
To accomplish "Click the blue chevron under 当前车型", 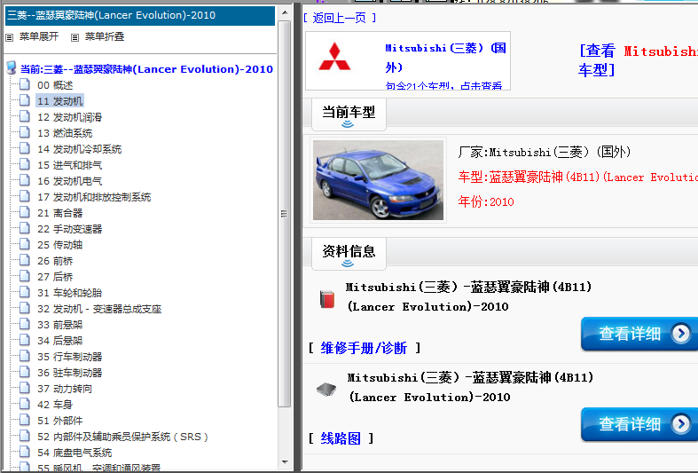I will pyautogui.click(x=348, y=124).
